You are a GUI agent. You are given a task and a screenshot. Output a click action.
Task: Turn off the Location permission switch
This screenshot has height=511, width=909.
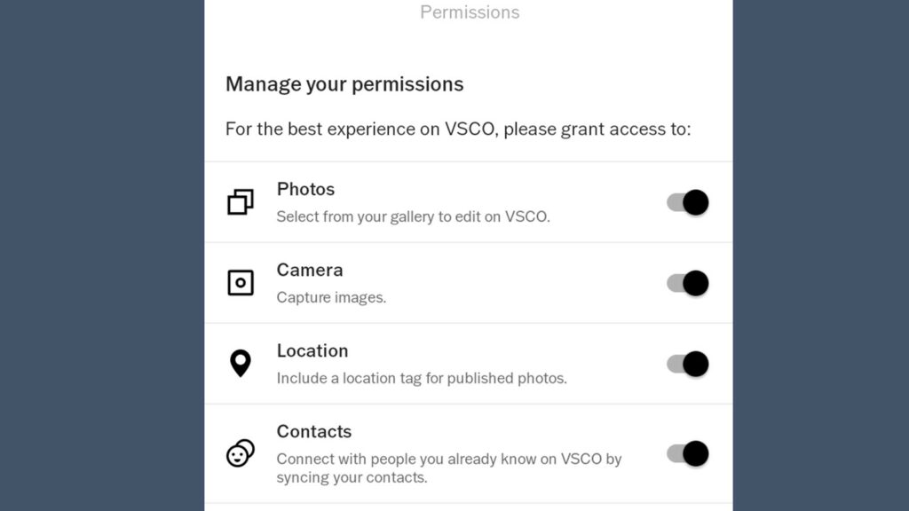click(688, 364)
